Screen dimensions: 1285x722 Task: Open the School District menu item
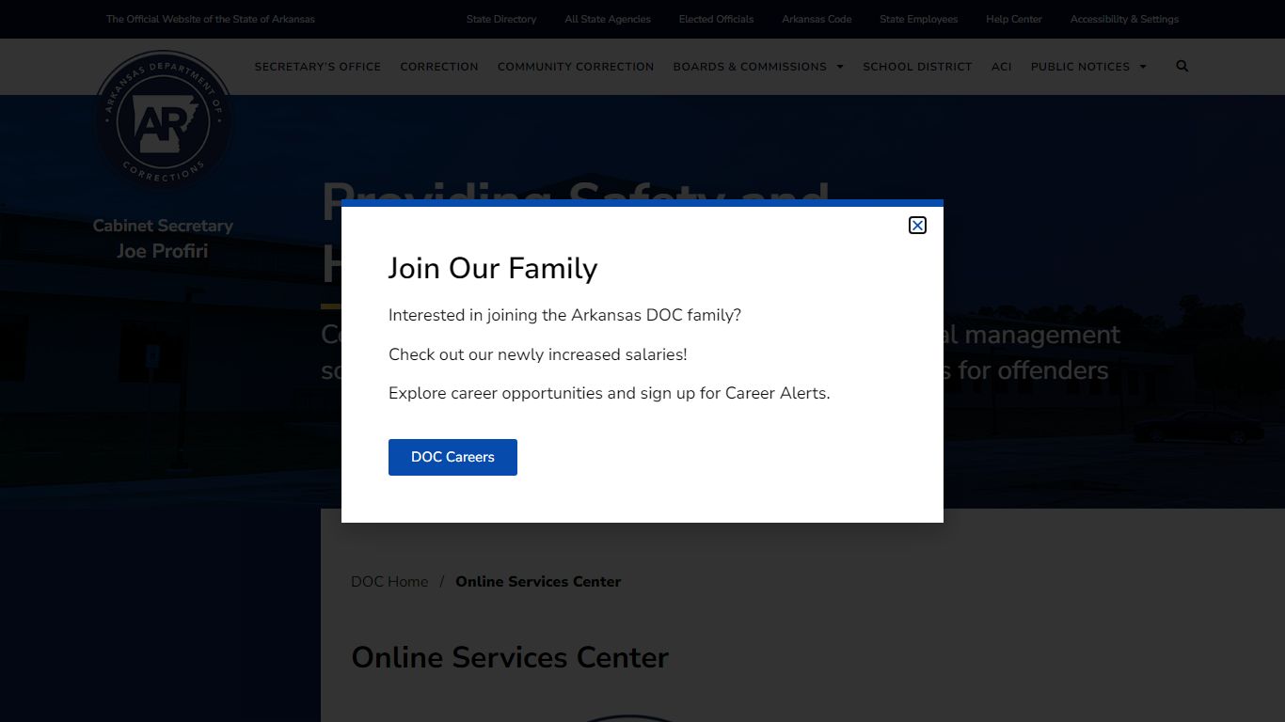[x=917, y=67]
